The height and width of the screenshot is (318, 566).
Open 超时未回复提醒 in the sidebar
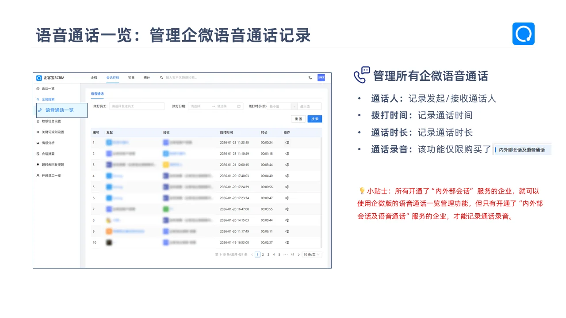tap(50, 165)
